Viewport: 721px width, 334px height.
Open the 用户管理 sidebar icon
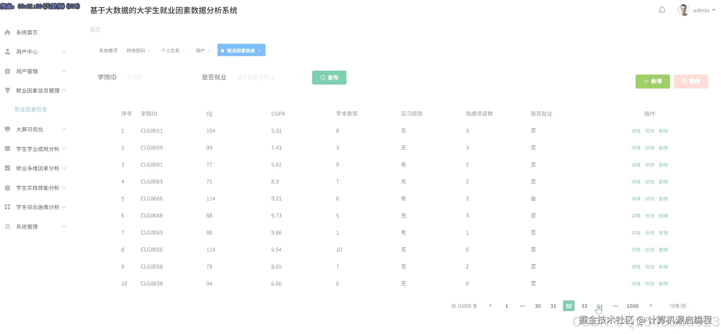[7, 71]
